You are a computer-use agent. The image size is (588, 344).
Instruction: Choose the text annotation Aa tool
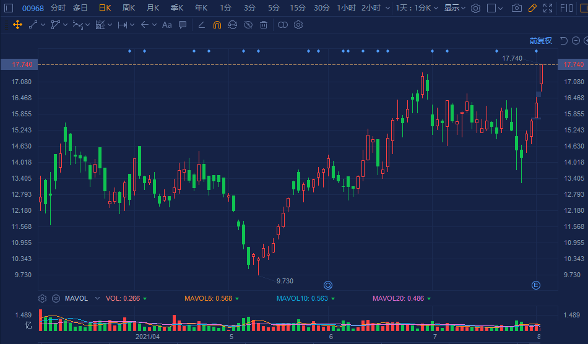(x=166, y=25)
